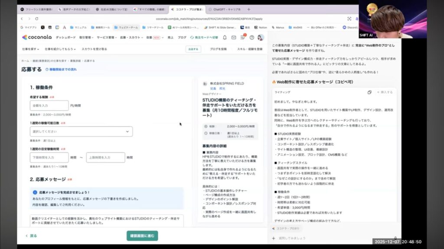Viewport: 444px width, 249px height.
Task: Click the help question mark icon
Action: [x=252, y=38]
